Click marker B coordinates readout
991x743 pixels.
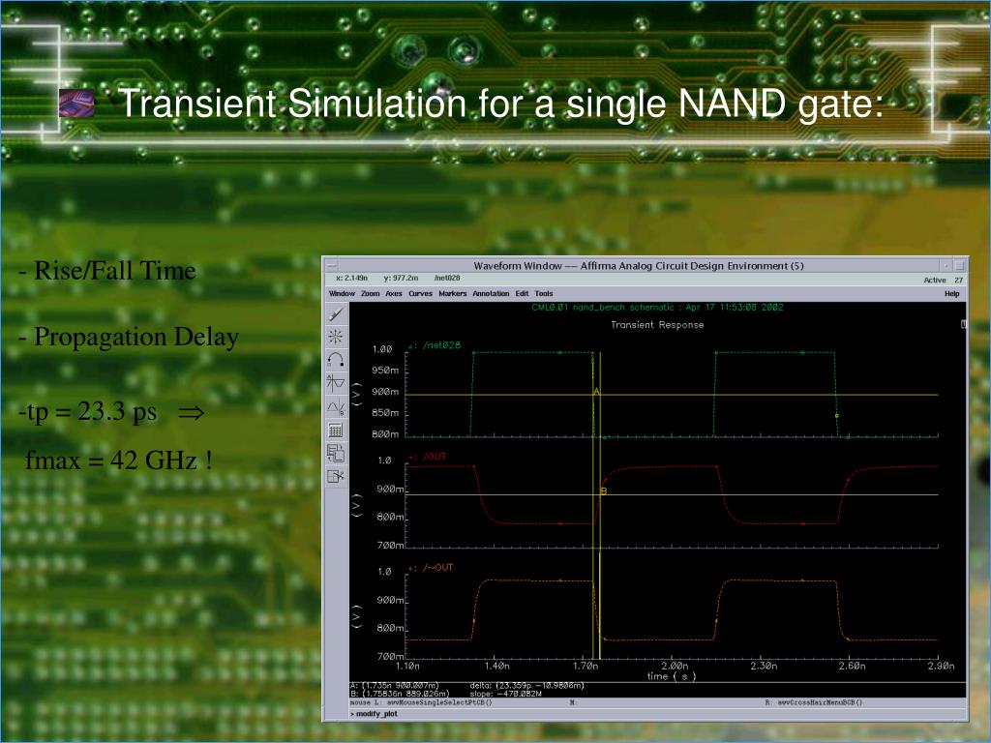click(400, 694)
